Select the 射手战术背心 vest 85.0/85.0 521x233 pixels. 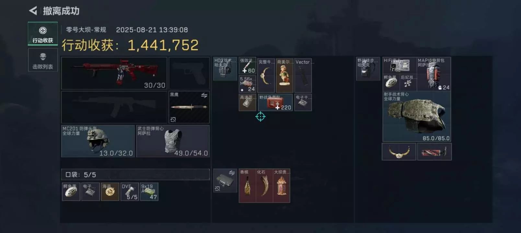tap(417, 116)
